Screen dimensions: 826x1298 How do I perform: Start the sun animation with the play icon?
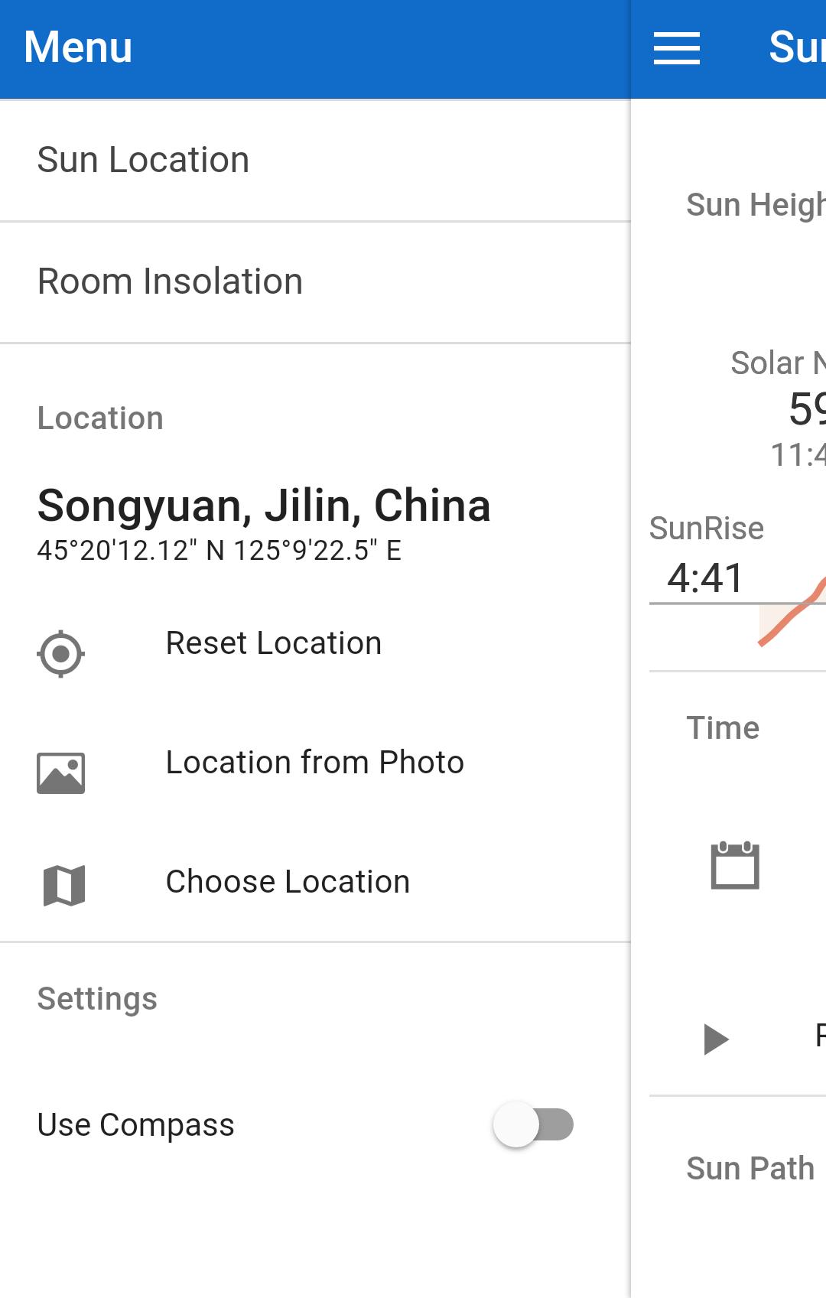click(x=716, y=1039)
